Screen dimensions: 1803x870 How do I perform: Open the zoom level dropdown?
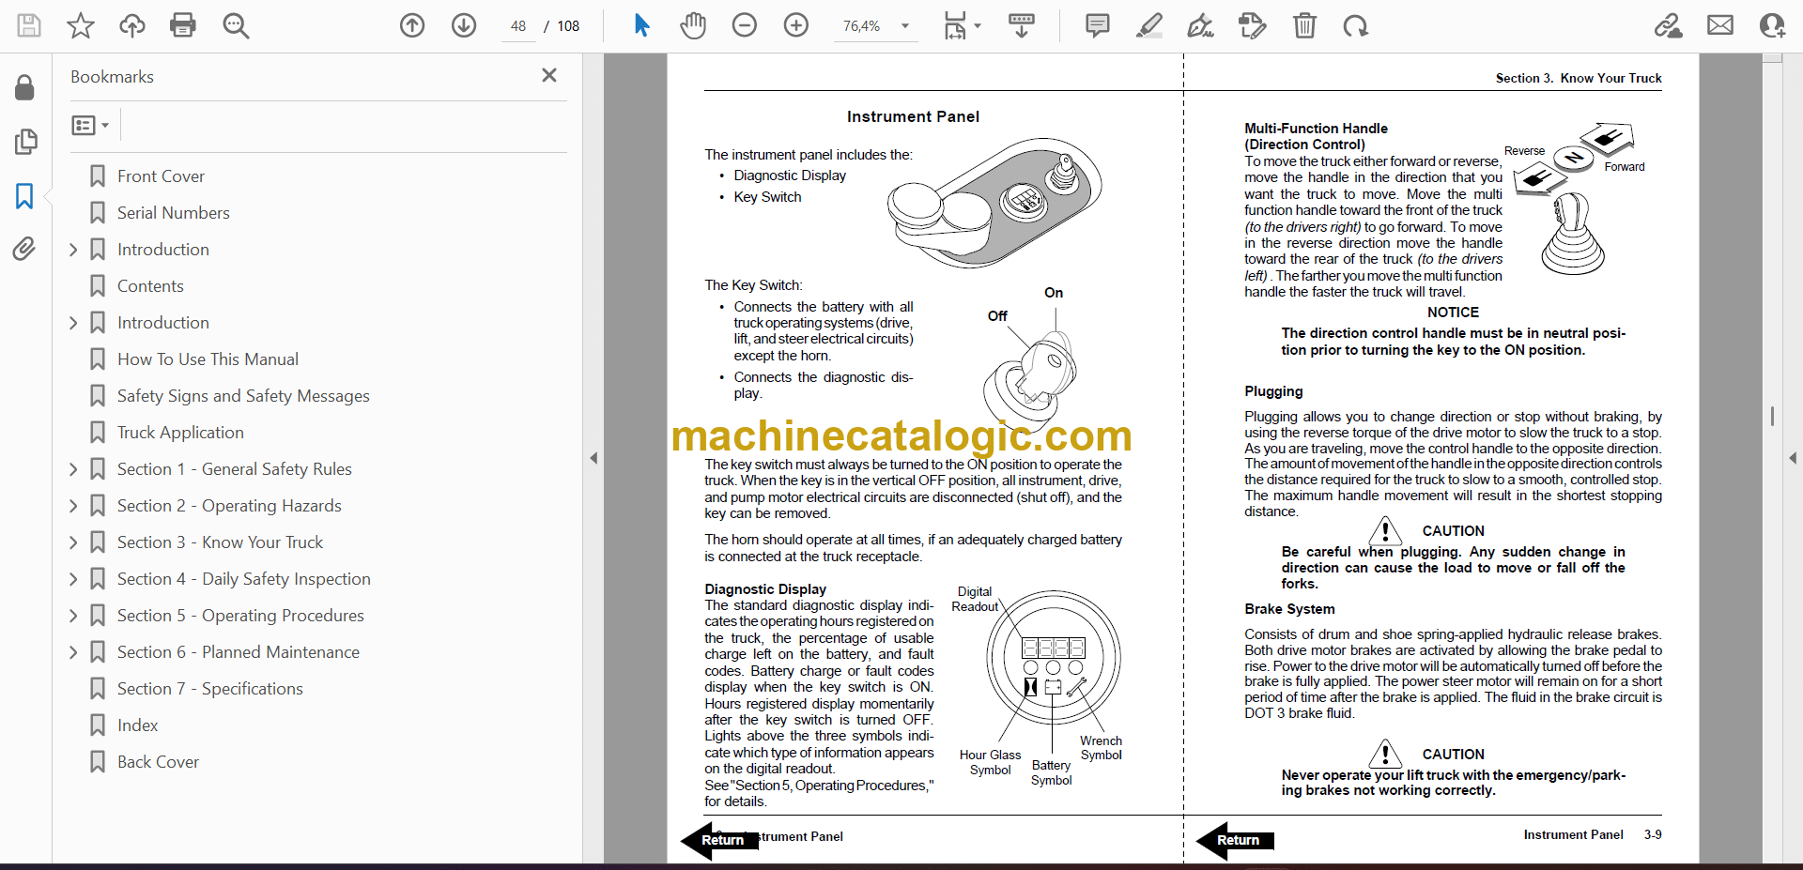coord(905,26)
